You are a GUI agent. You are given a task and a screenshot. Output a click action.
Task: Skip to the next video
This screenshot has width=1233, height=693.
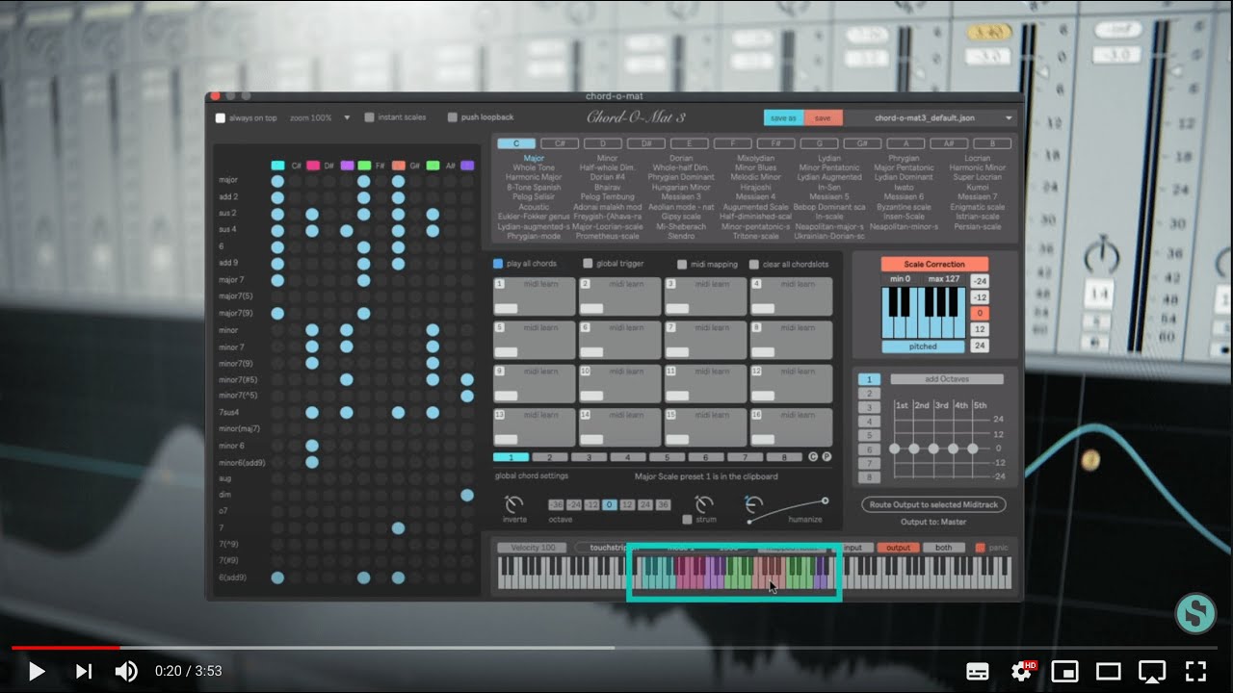click(84, 671)
